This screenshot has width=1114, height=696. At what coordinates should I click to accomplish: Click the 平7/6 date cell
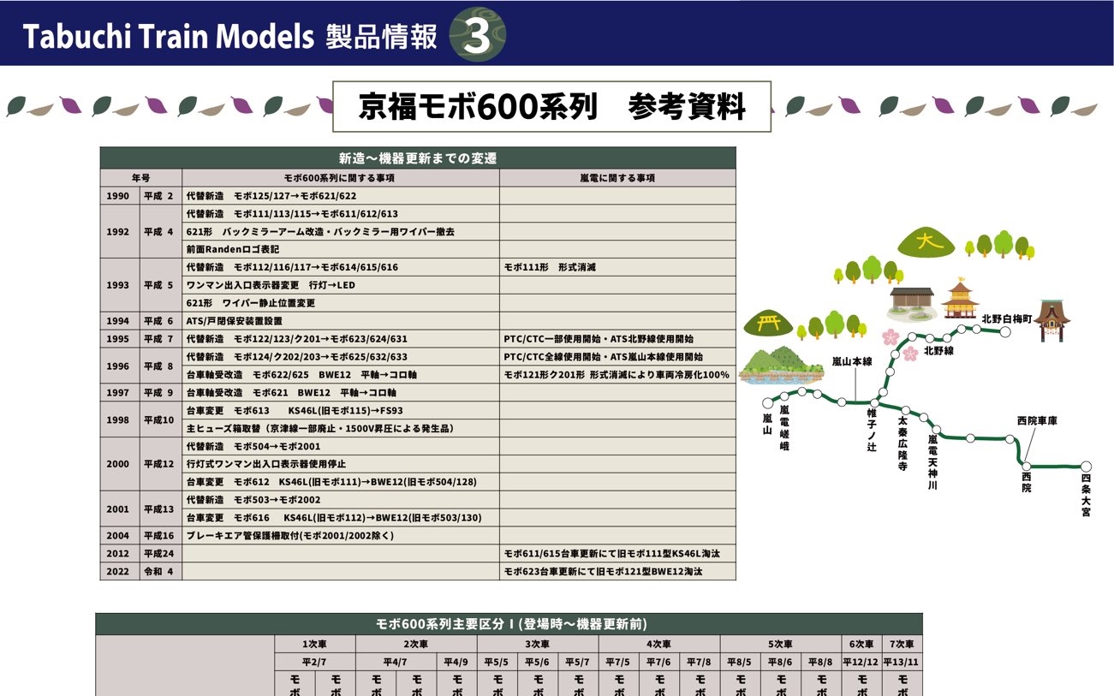point(659,662)
